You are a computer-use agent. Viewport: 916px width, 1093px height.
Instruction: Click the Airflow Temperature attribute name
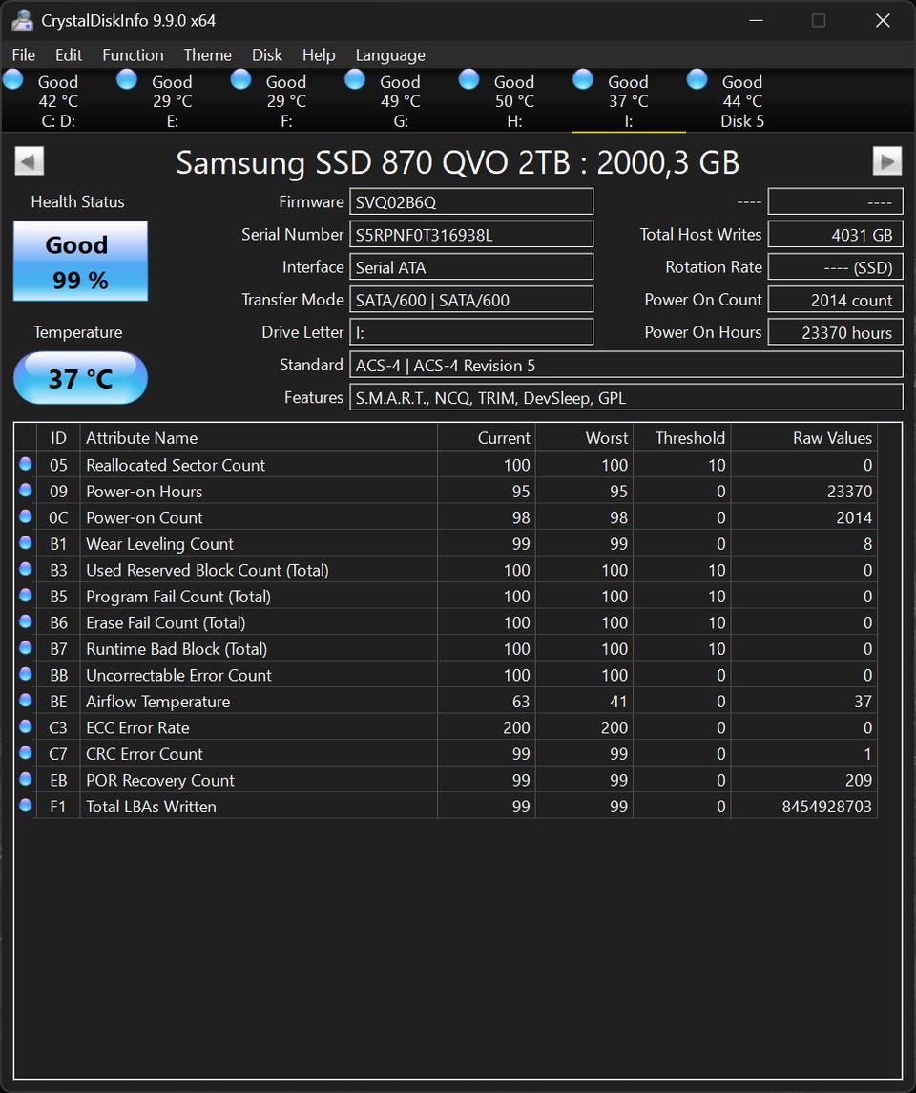[x=158, y=702]
